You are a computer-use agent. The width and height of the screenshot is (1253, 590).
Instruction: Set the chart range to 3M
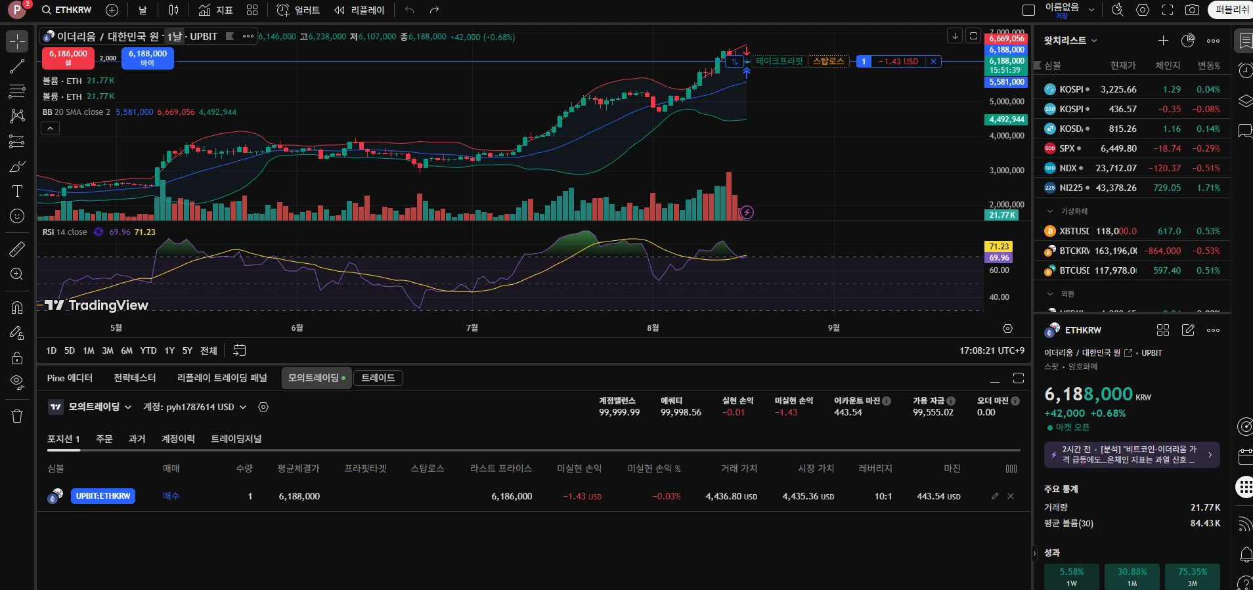(x=108, y=350)
